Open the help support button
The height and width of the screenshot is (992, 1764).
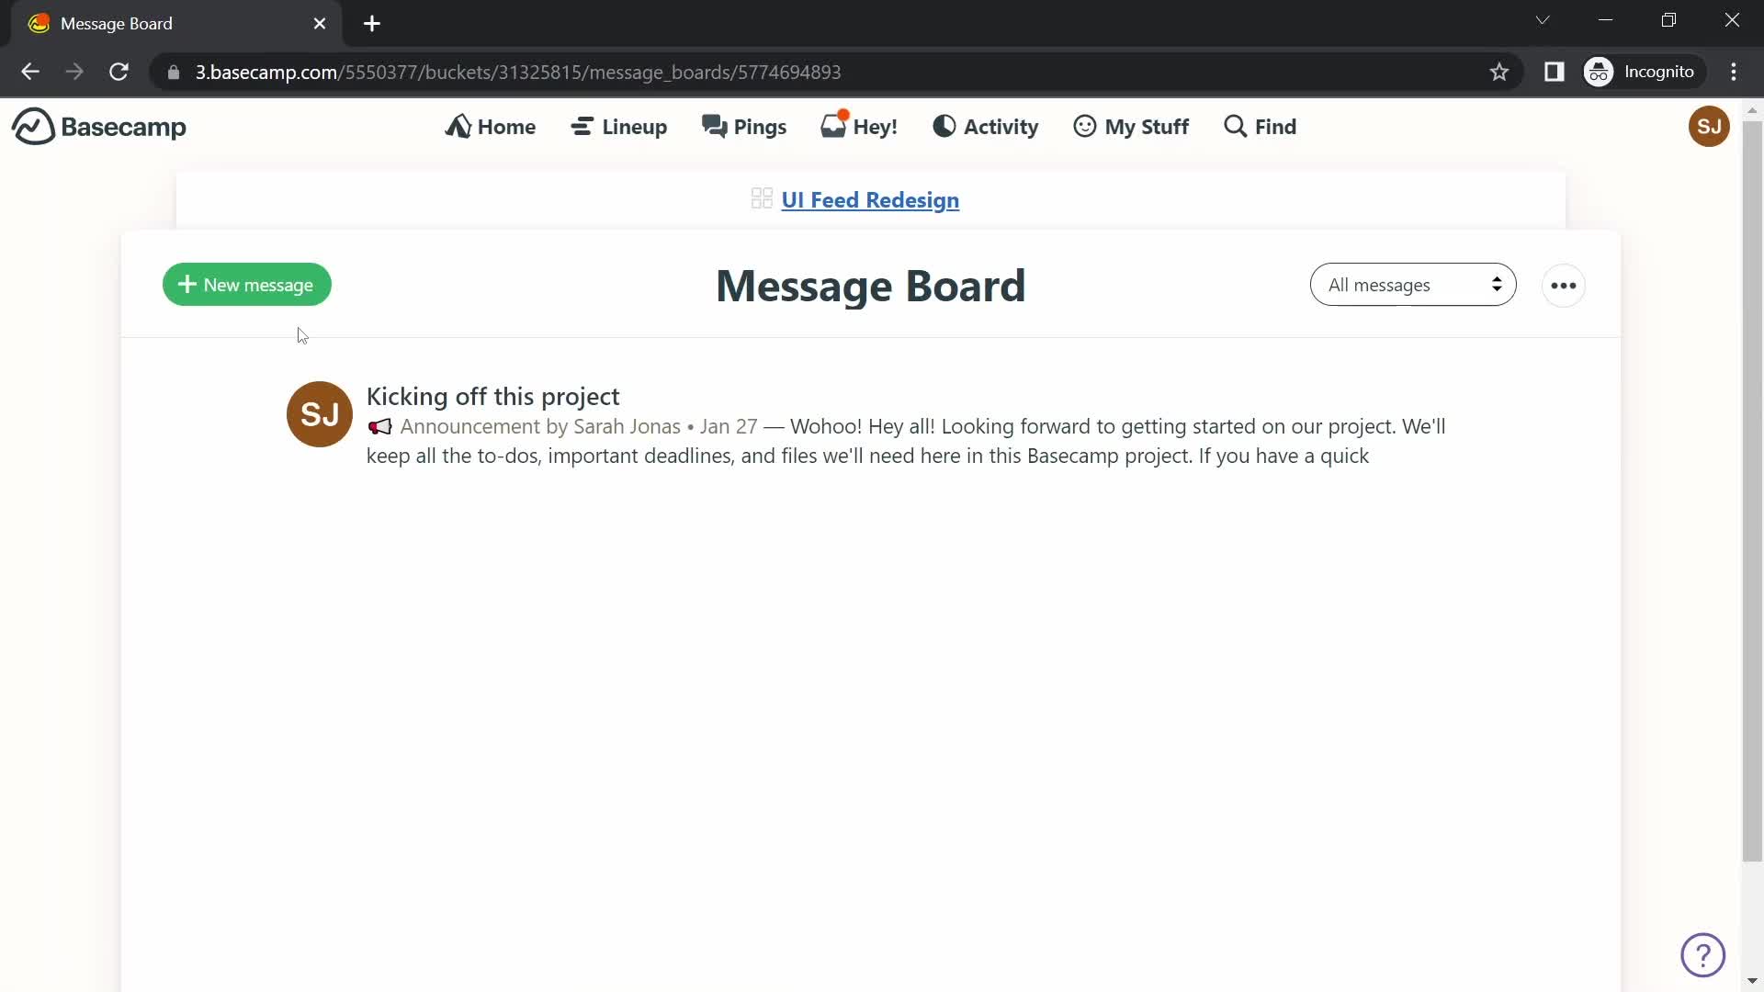coord(1703,955)
